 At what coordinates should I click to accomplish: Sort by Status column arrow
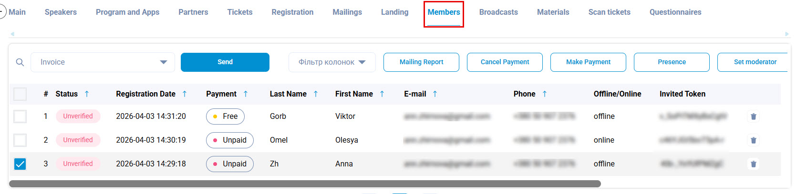(x=87, y=94)
